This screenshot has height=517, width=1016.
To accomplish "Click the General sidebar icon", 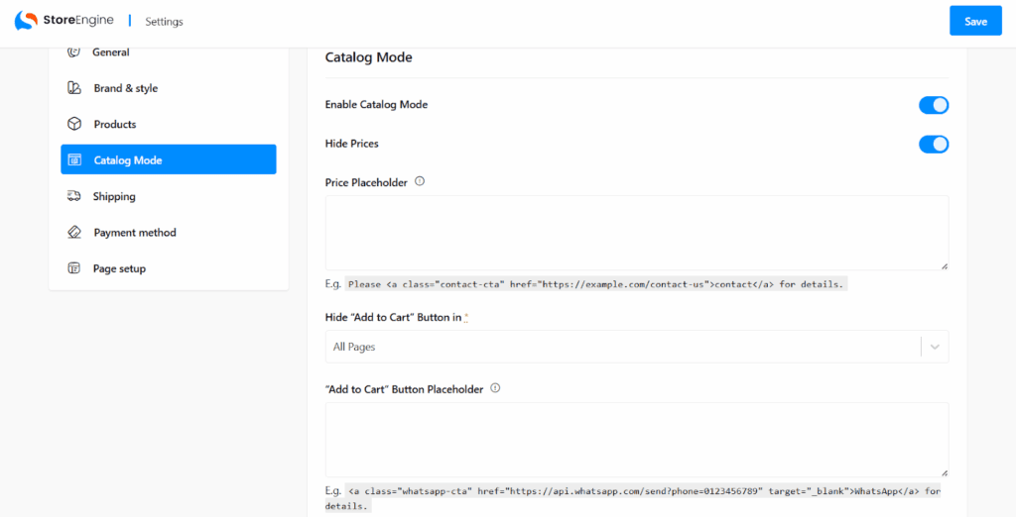I will click(73, 52).
